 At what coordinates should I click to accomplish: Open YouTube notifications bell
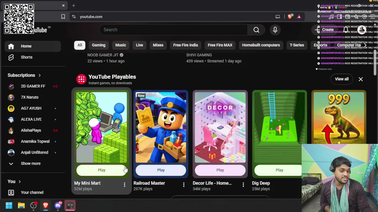pyautogui.click(x=346, y=30)
